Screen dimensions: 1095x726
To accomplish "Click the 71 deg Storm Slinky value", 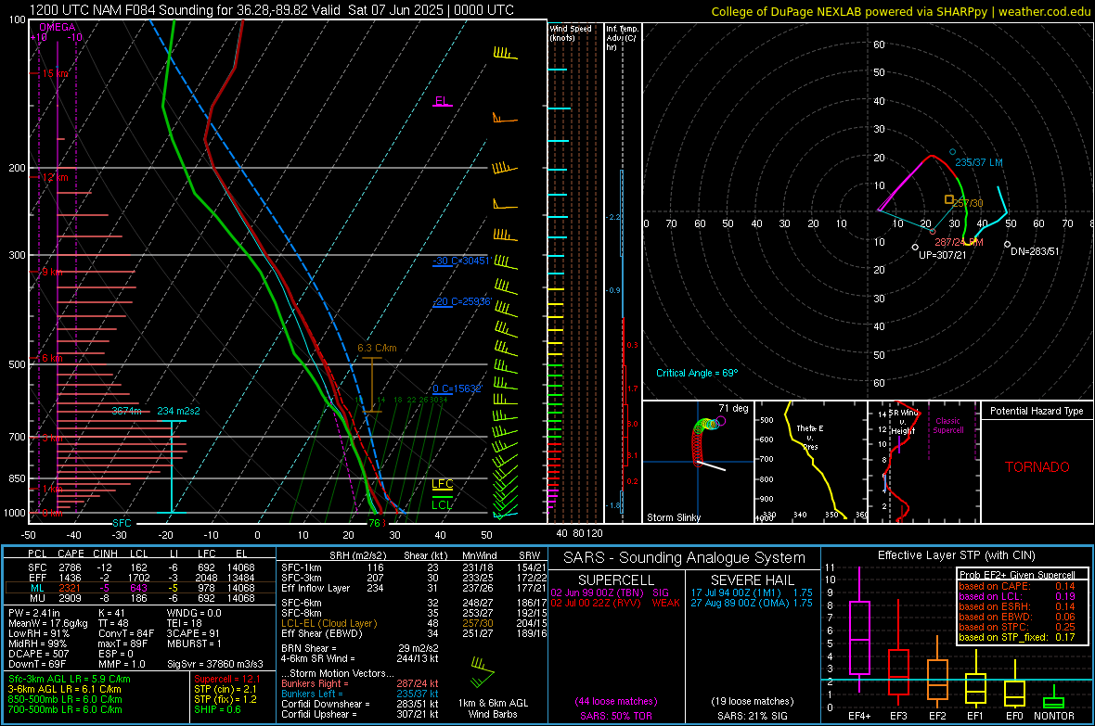I will [x=733, y=408].
